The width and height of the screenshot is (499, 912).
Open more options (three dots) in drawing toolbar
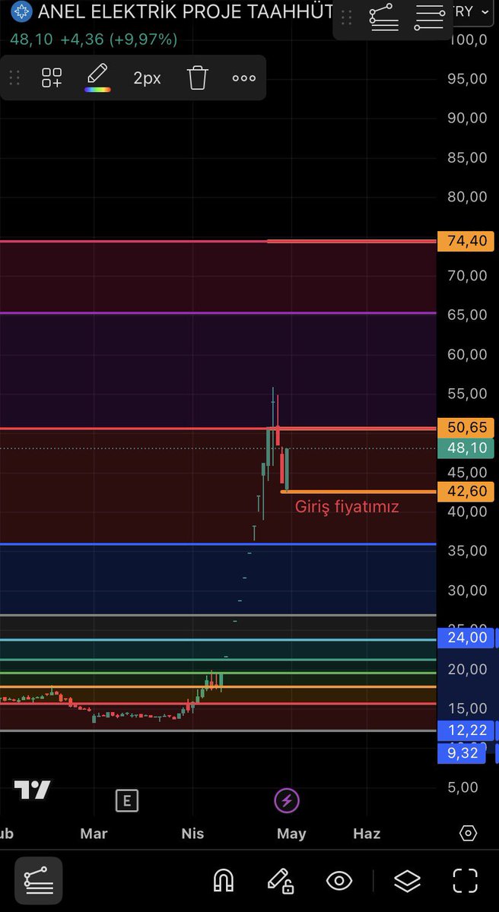[x=244, y=78]
